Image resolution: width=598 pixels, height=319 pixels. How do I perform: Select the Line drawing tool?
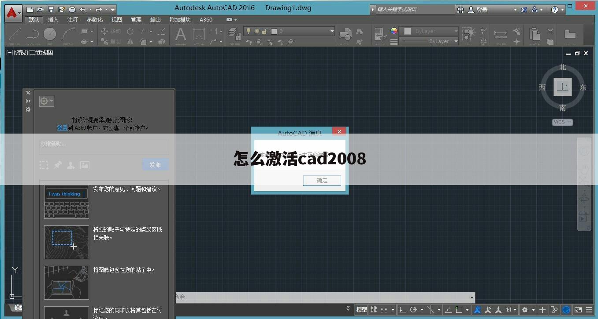(x=15, y=34)
